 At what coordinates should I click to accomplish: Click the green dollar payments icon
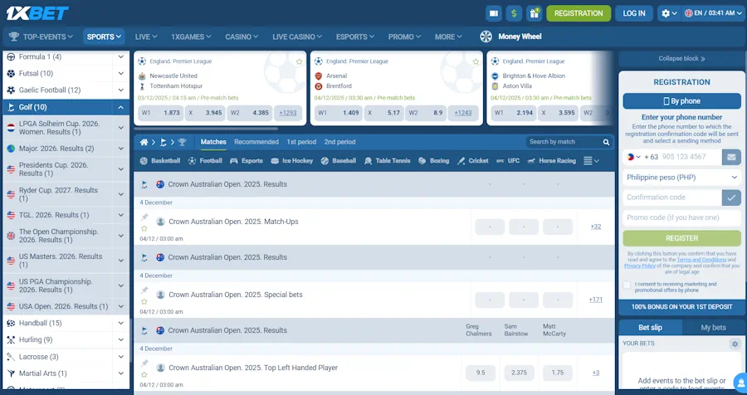pyautogui.click(x=514, y=13)
